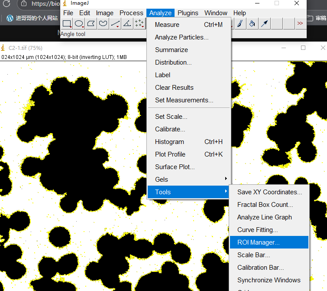Select the Rectangle selection tool
Screen dimensions: 327x291
coord(67,23)
